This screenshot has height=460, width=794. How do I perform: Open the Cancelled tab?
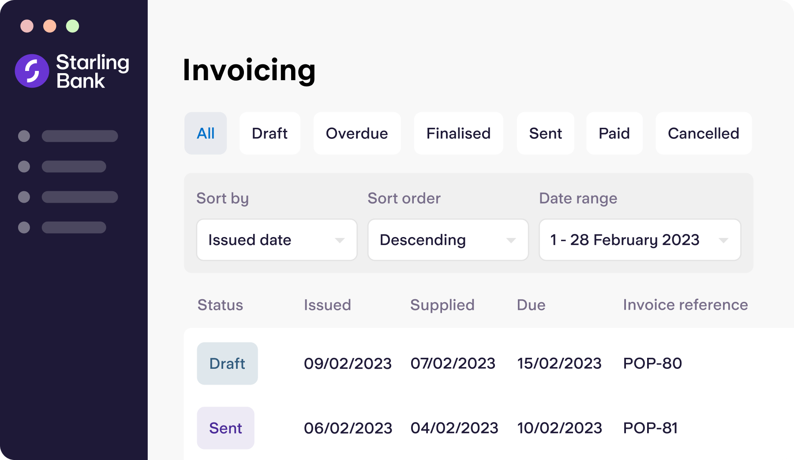tap(704, 133)
